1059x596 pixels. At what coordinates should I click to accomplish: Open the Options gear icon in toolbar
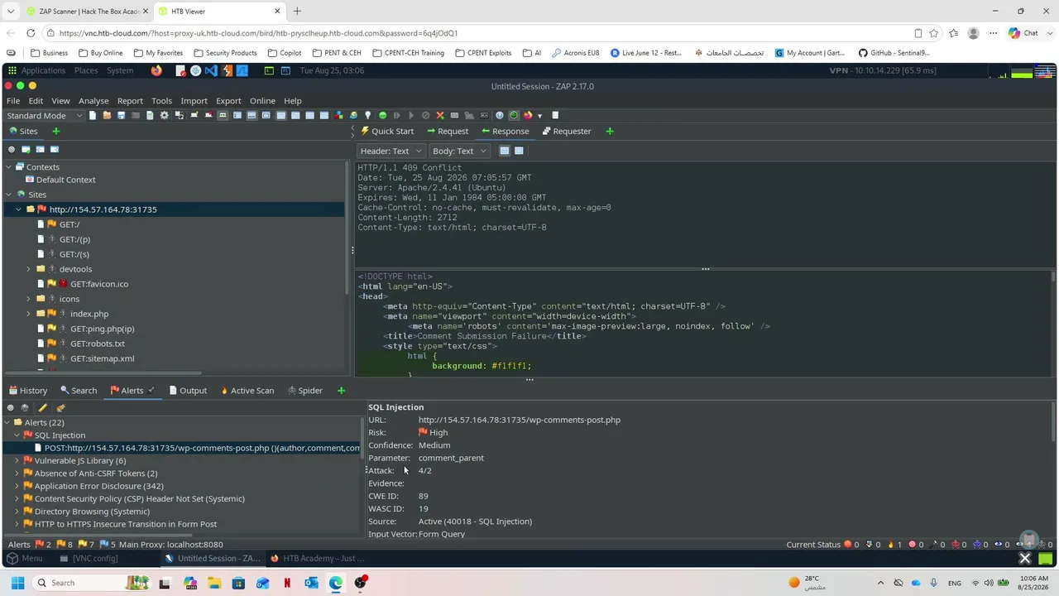coord(164,115)
